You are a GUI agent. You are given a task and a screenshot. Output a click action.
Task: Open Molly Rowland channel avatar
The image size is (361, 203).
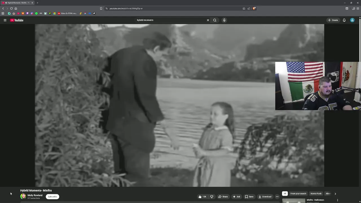click(x=23, y=197)
